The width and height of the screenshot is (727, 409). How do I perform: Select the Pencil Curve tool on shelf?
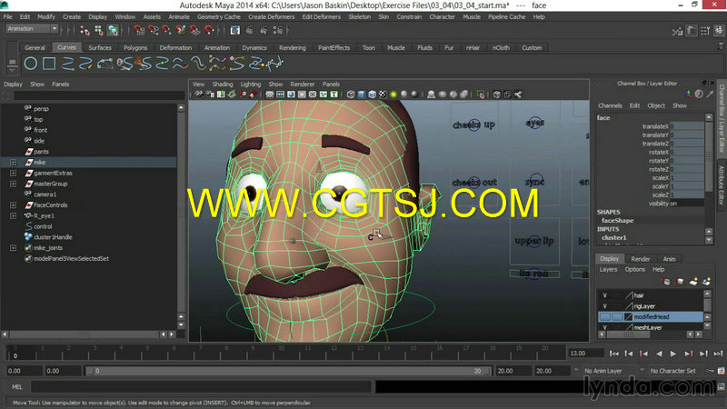coord(85,64)
